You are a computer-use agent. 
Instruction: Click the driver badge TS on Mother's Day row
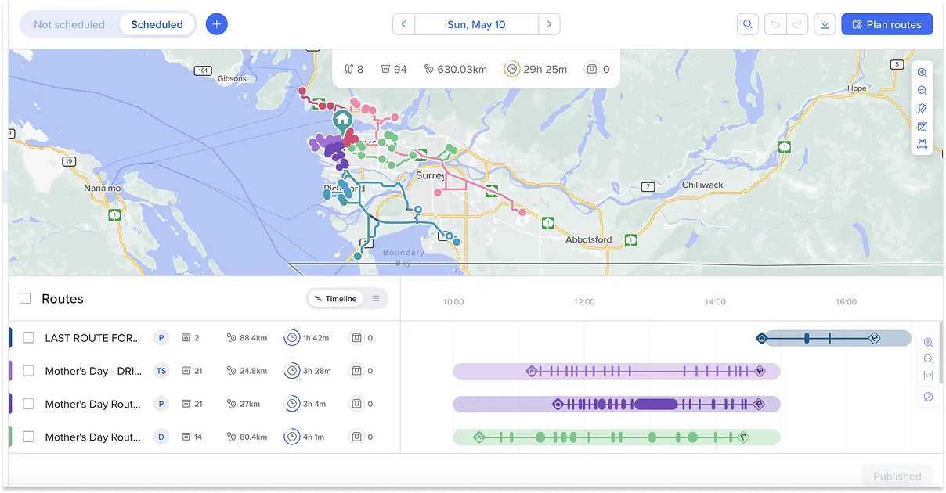click(x=161, y=371)
